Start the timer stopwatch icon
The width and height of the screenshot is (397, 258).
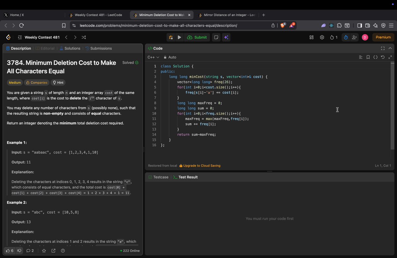[x=346, y=37]
